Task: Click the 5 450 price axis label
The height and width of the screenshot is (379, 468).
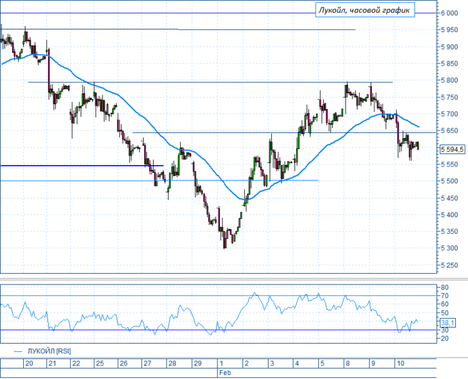Action: (x=449, y=198)
